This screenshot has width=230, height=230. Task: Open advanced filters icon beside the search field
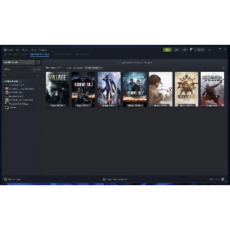point(39,75)
